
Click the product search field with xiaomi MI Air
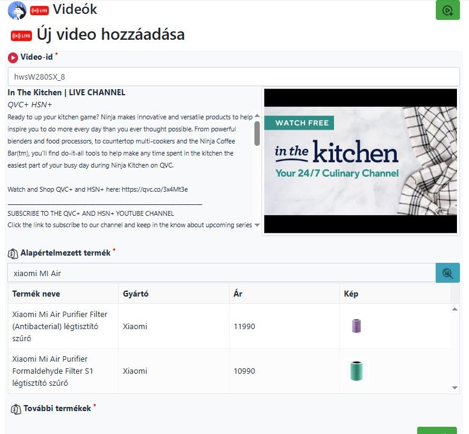tap(222, 273)
